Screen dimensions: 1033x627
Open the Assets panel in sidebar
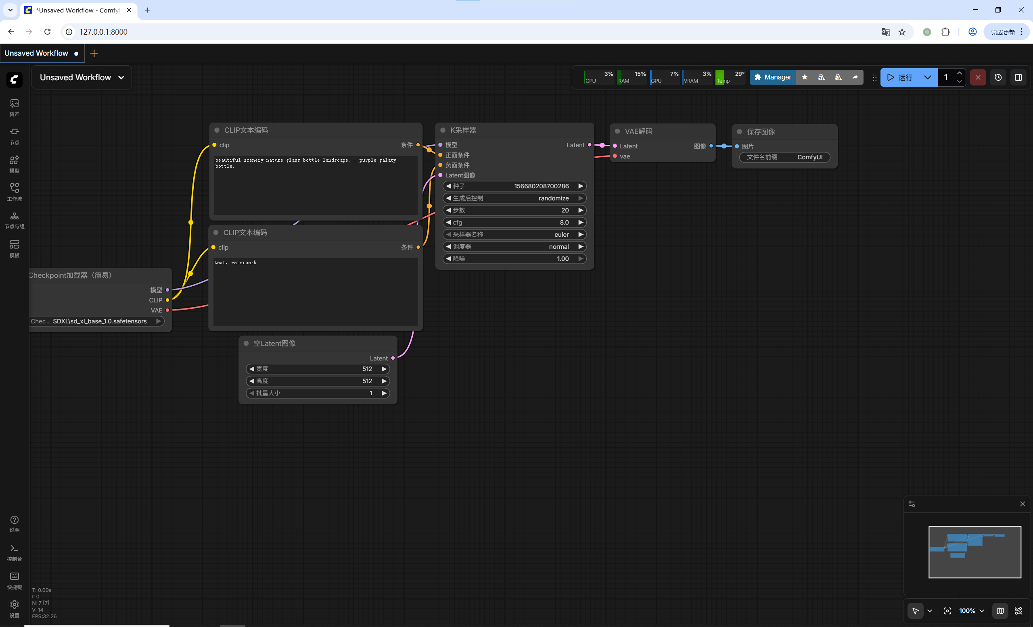click(x=14, y=107)
